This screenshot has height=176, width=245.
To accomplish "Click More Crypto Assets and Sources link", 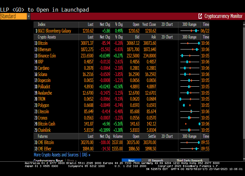I will [x=56, y=155].
